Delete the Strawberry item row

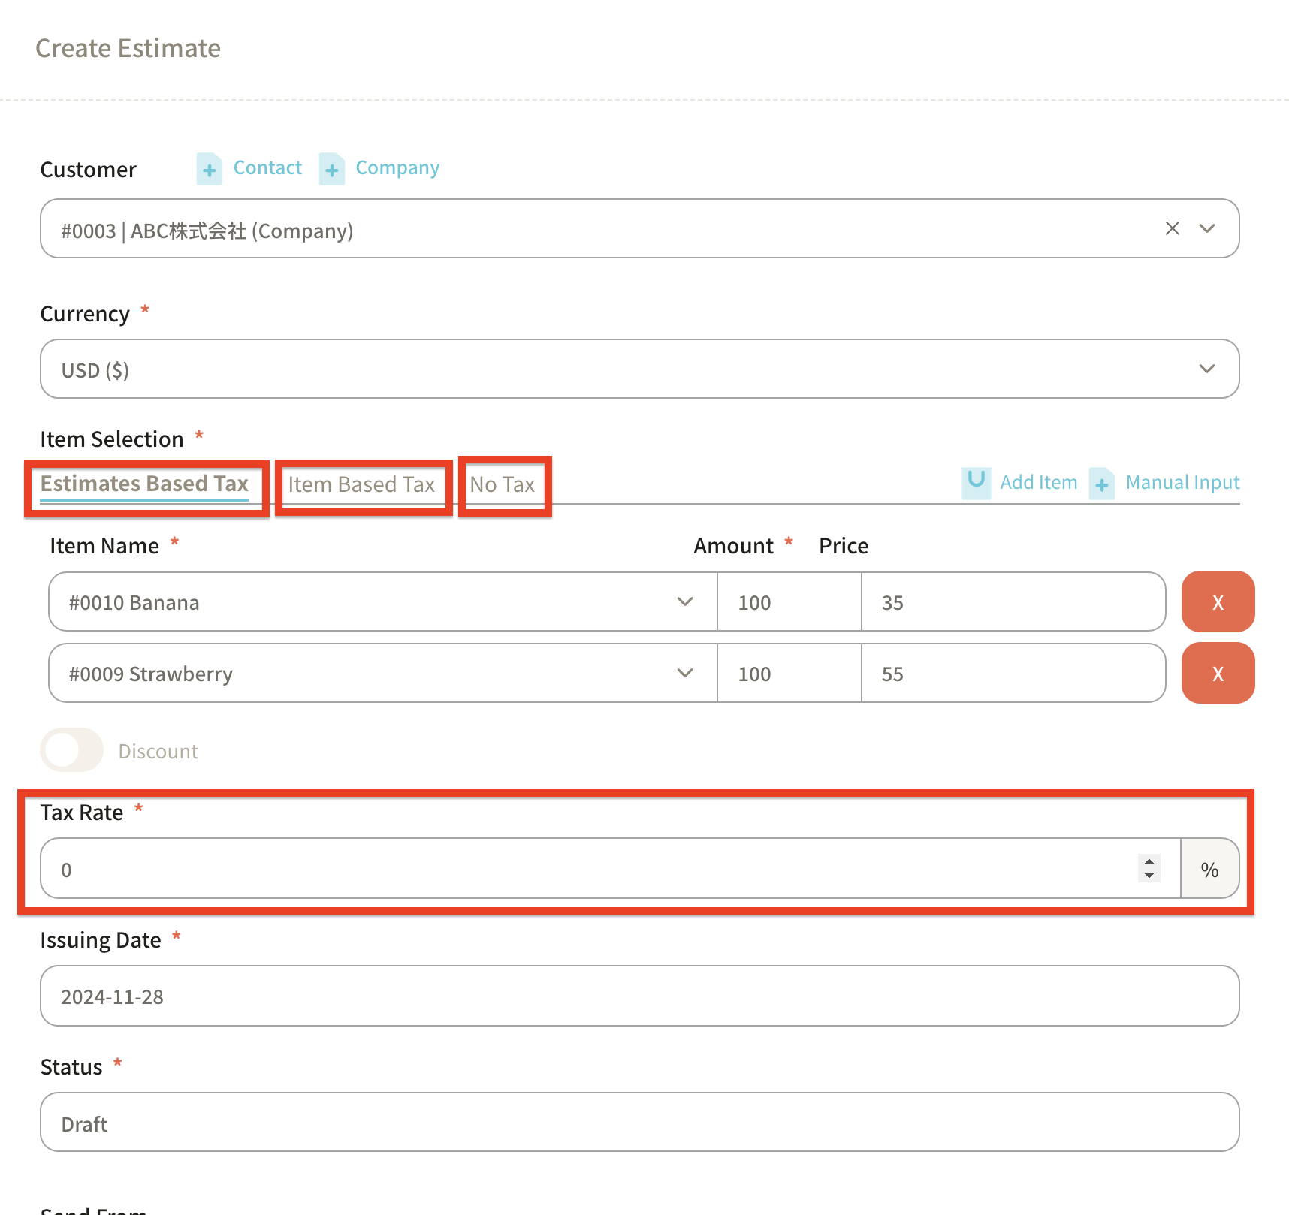[1217, 674]
